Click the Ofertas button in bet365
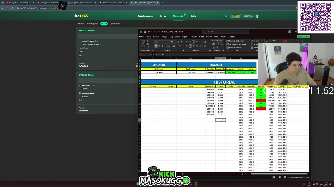Image resolution: width=334 pixels, height=187 pixels. coord(235,16)
